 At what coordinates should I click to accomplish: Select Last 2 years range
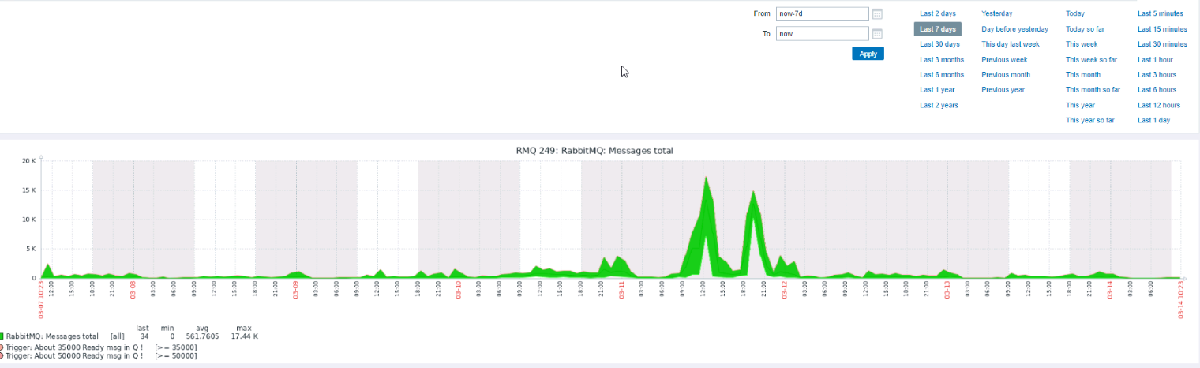point(939,105)
